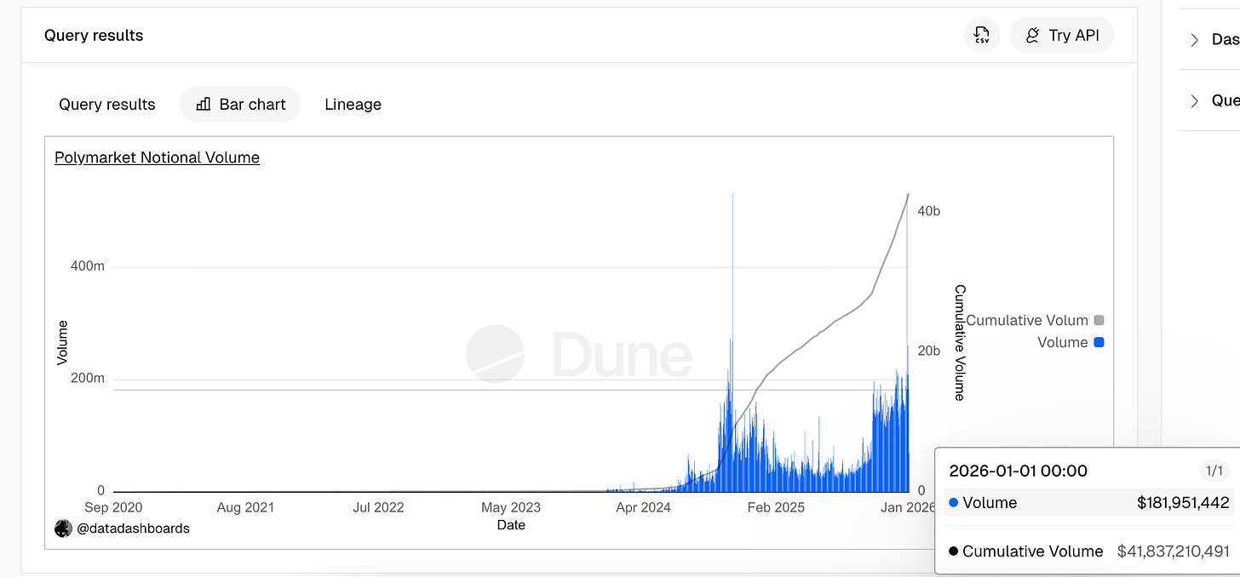Click the tooltip date 2026-01-01 00:00
The image size is (1240, 577).
pos(1018,471)
